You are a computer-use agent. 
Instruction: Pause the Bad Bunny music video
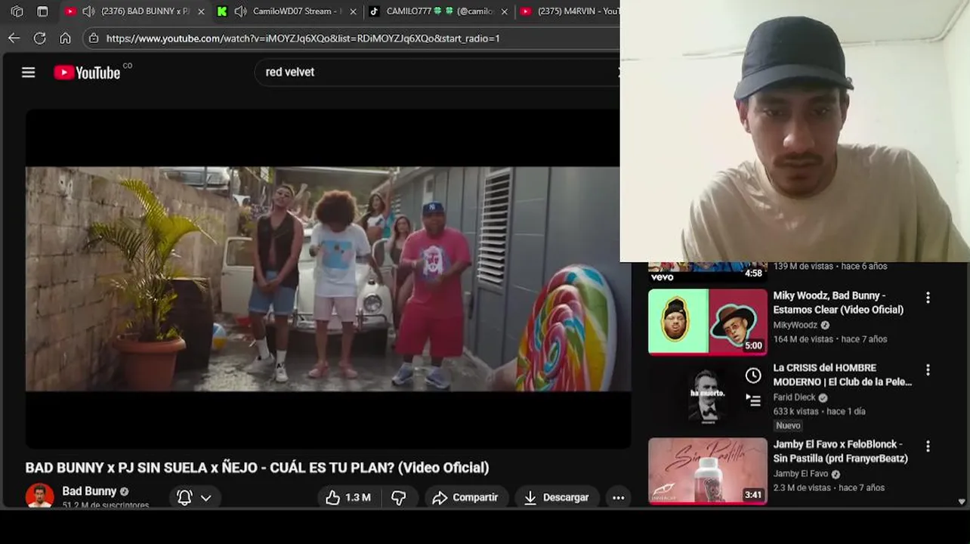[x=328, y=279]
